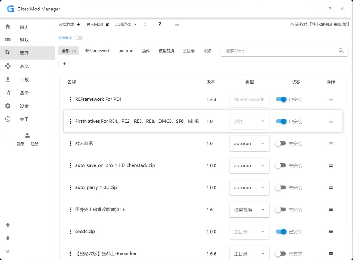Click the 名称 column header
Screen dimensions: 353x260
72,82
